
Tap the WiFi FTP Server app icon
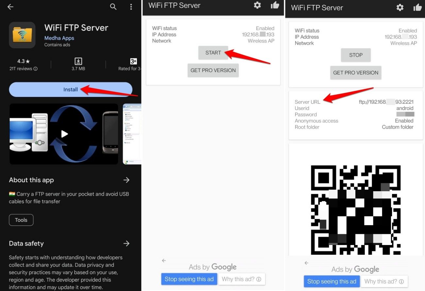pos(22,35)
